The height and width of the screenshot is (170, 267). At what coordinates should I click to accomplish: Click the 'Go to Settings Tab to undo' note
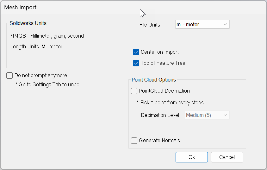[x=47, y=84]
